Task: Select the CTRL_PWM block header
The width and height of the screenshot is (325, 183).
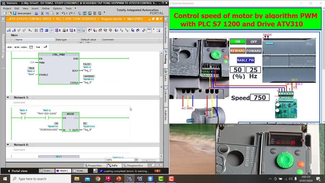Action: coord(59,55)
